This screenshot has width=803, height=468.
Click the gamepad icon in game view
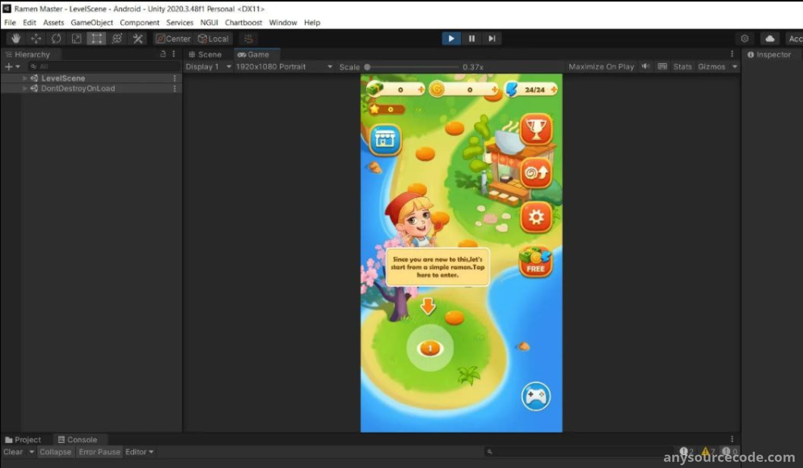536,396
